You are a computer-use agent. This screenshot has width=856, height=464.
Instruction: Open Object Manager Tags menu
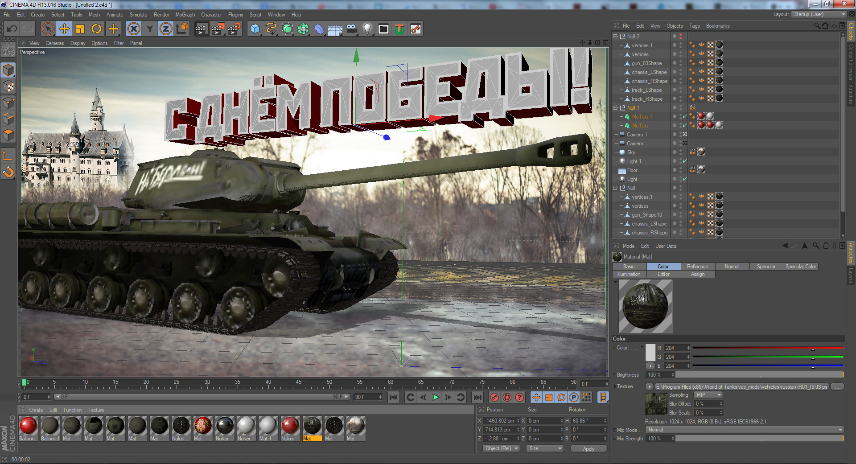(694, 26)
